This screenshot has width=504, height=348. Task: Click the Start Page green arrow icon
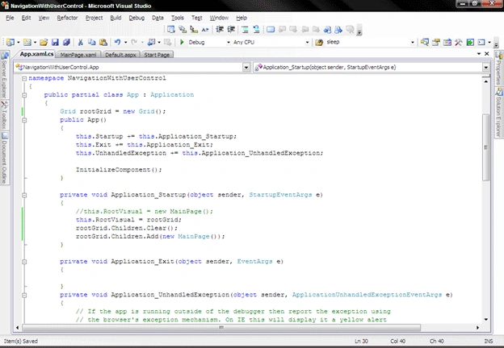point(470,43)
